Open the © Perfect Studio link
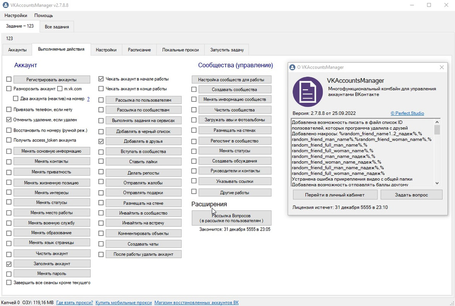Image resolution: width=455 pixels, height=306 pixels. tap(407, 113)
